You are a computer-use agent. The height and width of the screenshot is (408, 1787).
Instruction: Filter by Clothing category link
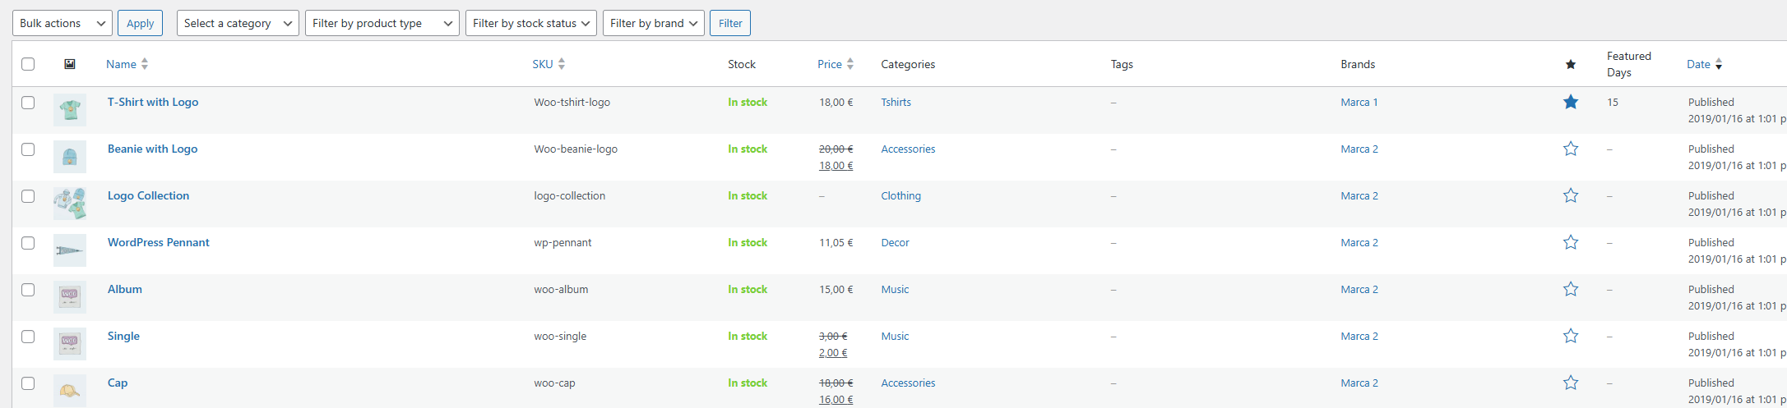pyautogui.click(x=901, y=195)
